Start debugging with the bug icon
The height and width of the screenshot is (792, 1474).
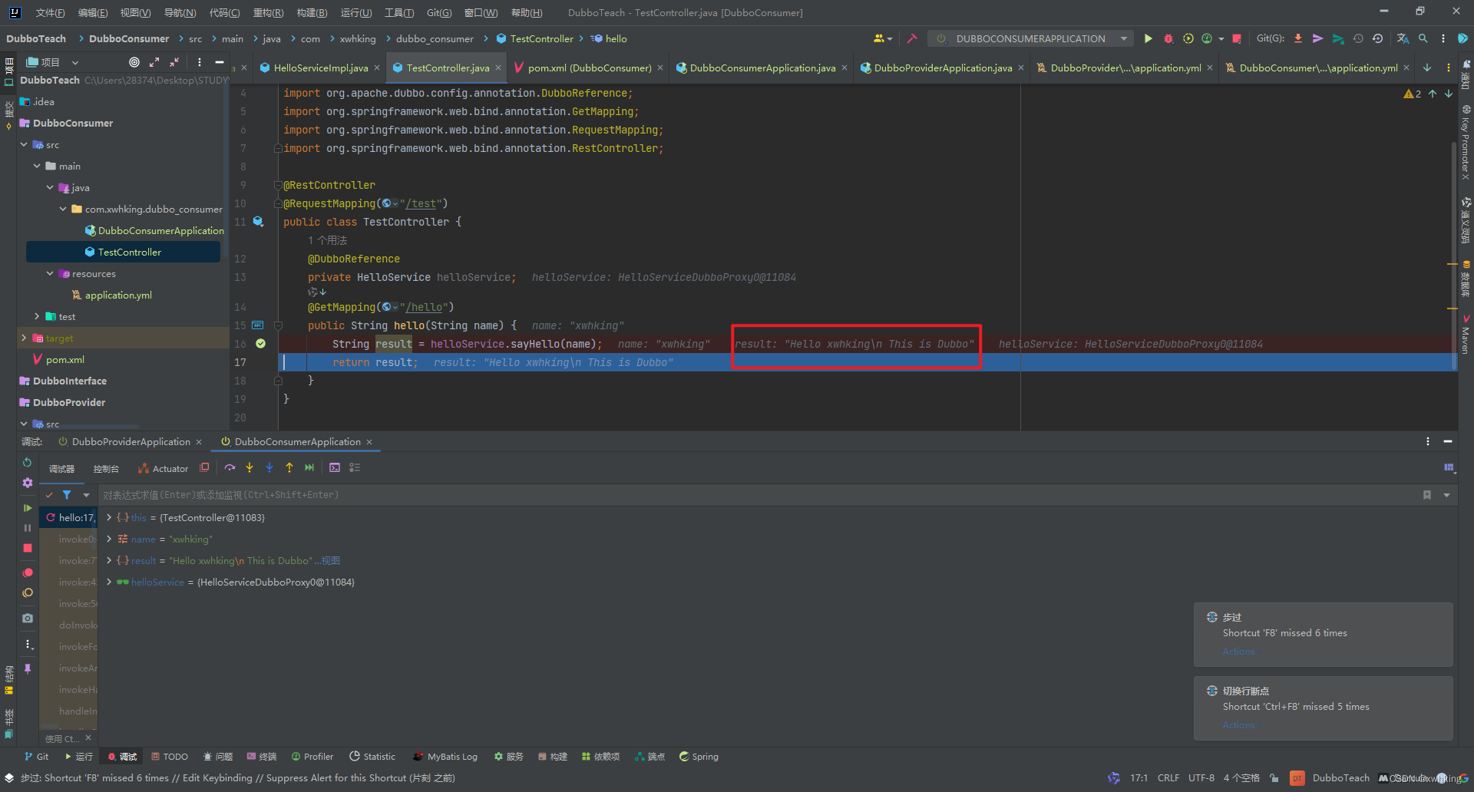[x=1168, y=38]
